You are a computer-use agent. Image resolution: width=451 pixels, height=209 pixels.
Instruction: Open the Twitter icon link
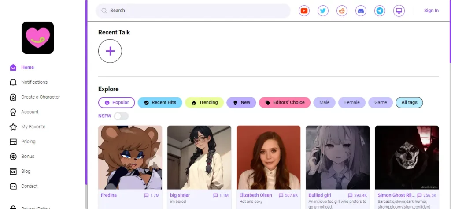(323, 11)
